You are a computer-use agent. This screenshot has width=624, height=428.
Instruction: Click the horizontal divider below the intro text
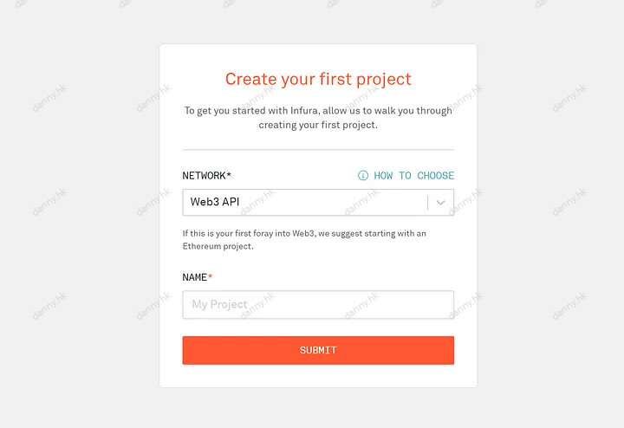[318, 150]
